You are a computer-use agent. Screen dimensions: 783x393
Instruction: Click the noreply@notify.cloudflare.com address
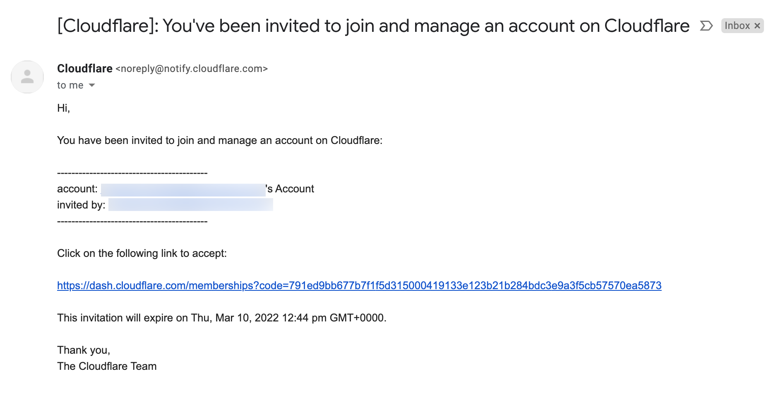pyautogui.click(x=192, y=69)
